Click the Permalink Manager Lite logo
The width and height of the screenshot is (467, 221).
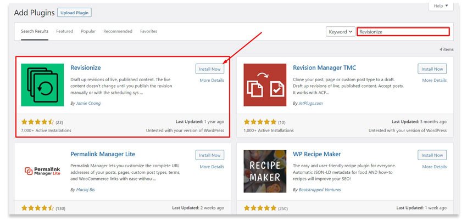pos(42,171)
